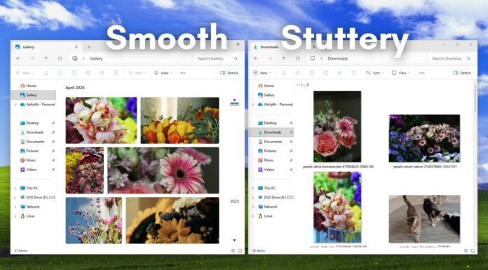Click Back arrow in Gallery window

18,58
